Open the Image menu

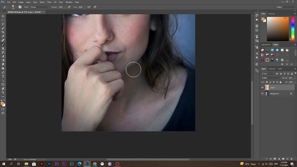click(x=21, y=2)
